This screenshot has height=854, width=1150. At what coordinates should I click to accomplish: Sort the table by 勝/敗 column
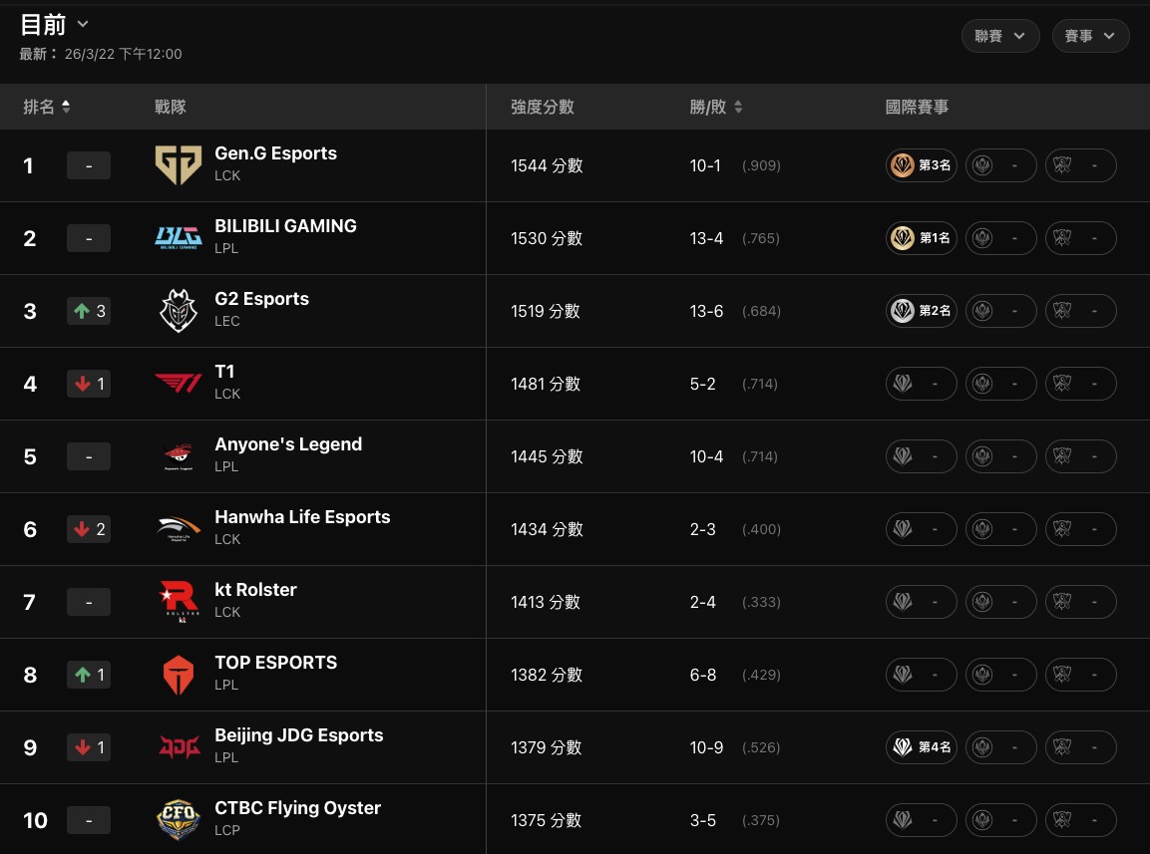[x=716, y=107]
